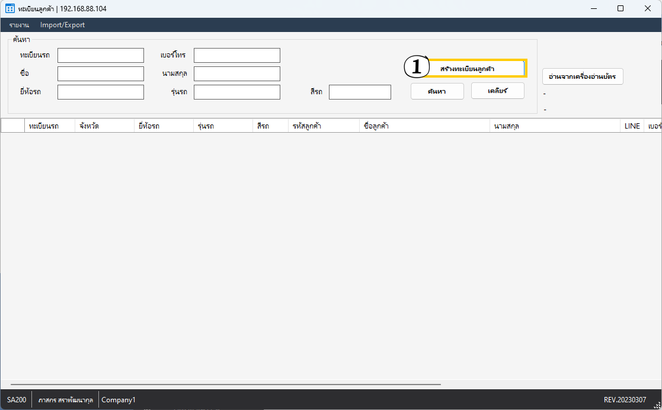
Task: Open the Import/Export menu
Action: pos(62,25)
